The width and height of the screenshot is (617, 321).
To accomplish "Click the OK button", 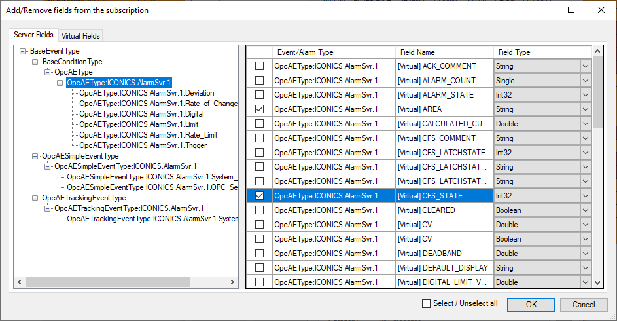I will coord(531,305).
